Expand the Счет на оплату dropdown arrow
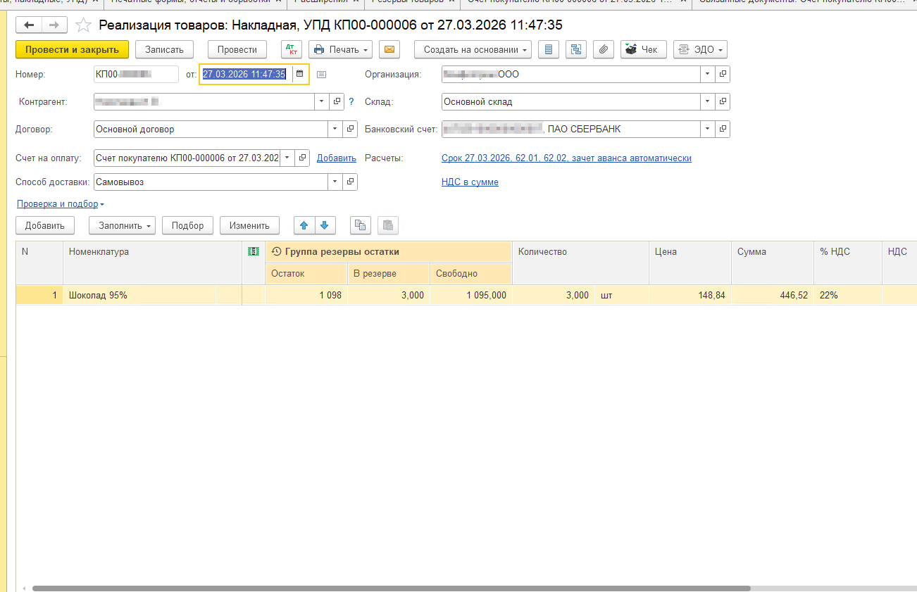 click(x=287, y=158)
